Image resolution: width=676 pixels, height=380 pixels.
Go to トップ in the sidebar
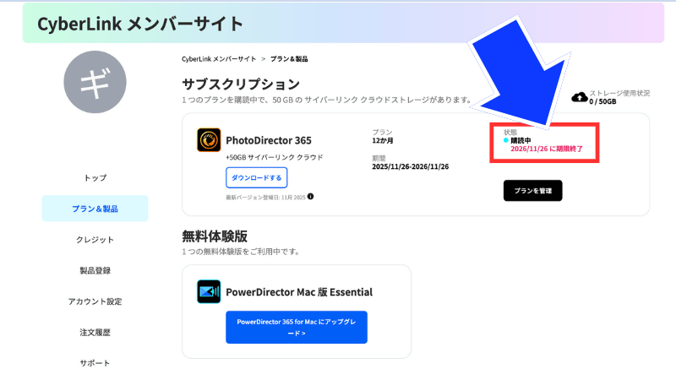click(95, 177)
